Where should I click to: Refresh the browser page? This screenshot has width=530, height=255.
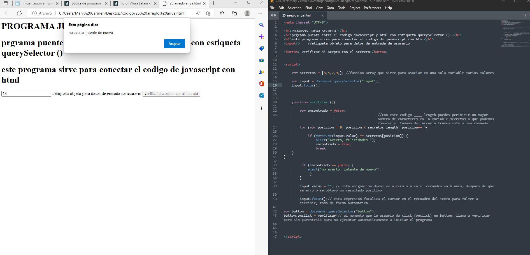19,13
